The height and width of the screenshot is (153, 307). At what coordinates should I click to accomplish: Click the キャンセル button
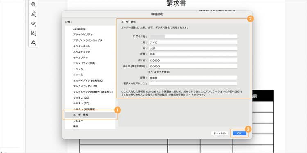coord(219,133)
